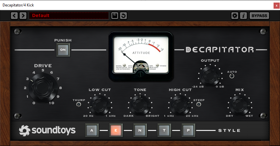Click the WET label under Mix
The image size is (280, 146).
click(249, 116)
